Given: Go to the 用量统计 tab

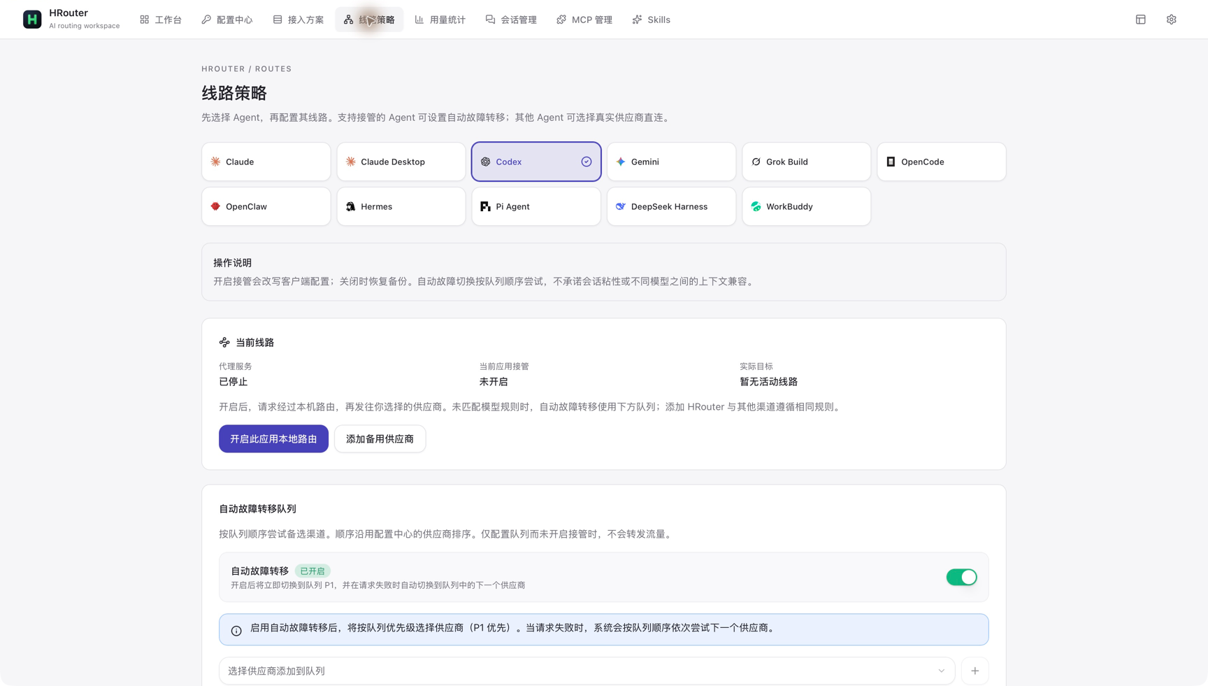Looking at the screenshot, I should (x=440, y=20).
